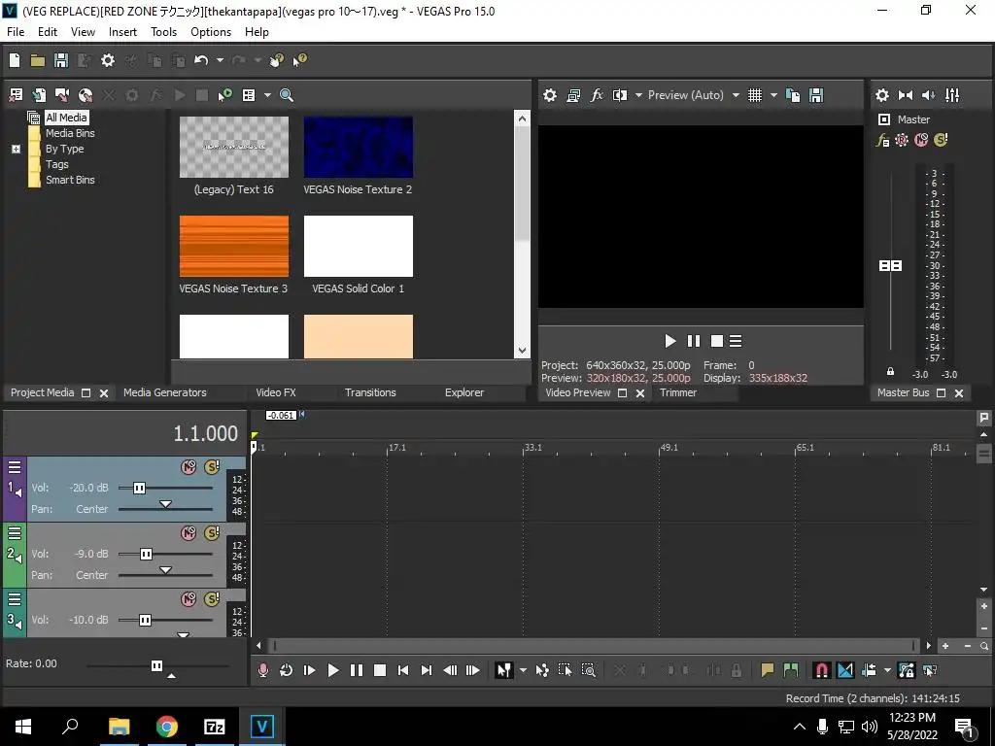Open edit tool dropdown arrow in transport
The image size is (995, 746).
(x=523, y=670)
